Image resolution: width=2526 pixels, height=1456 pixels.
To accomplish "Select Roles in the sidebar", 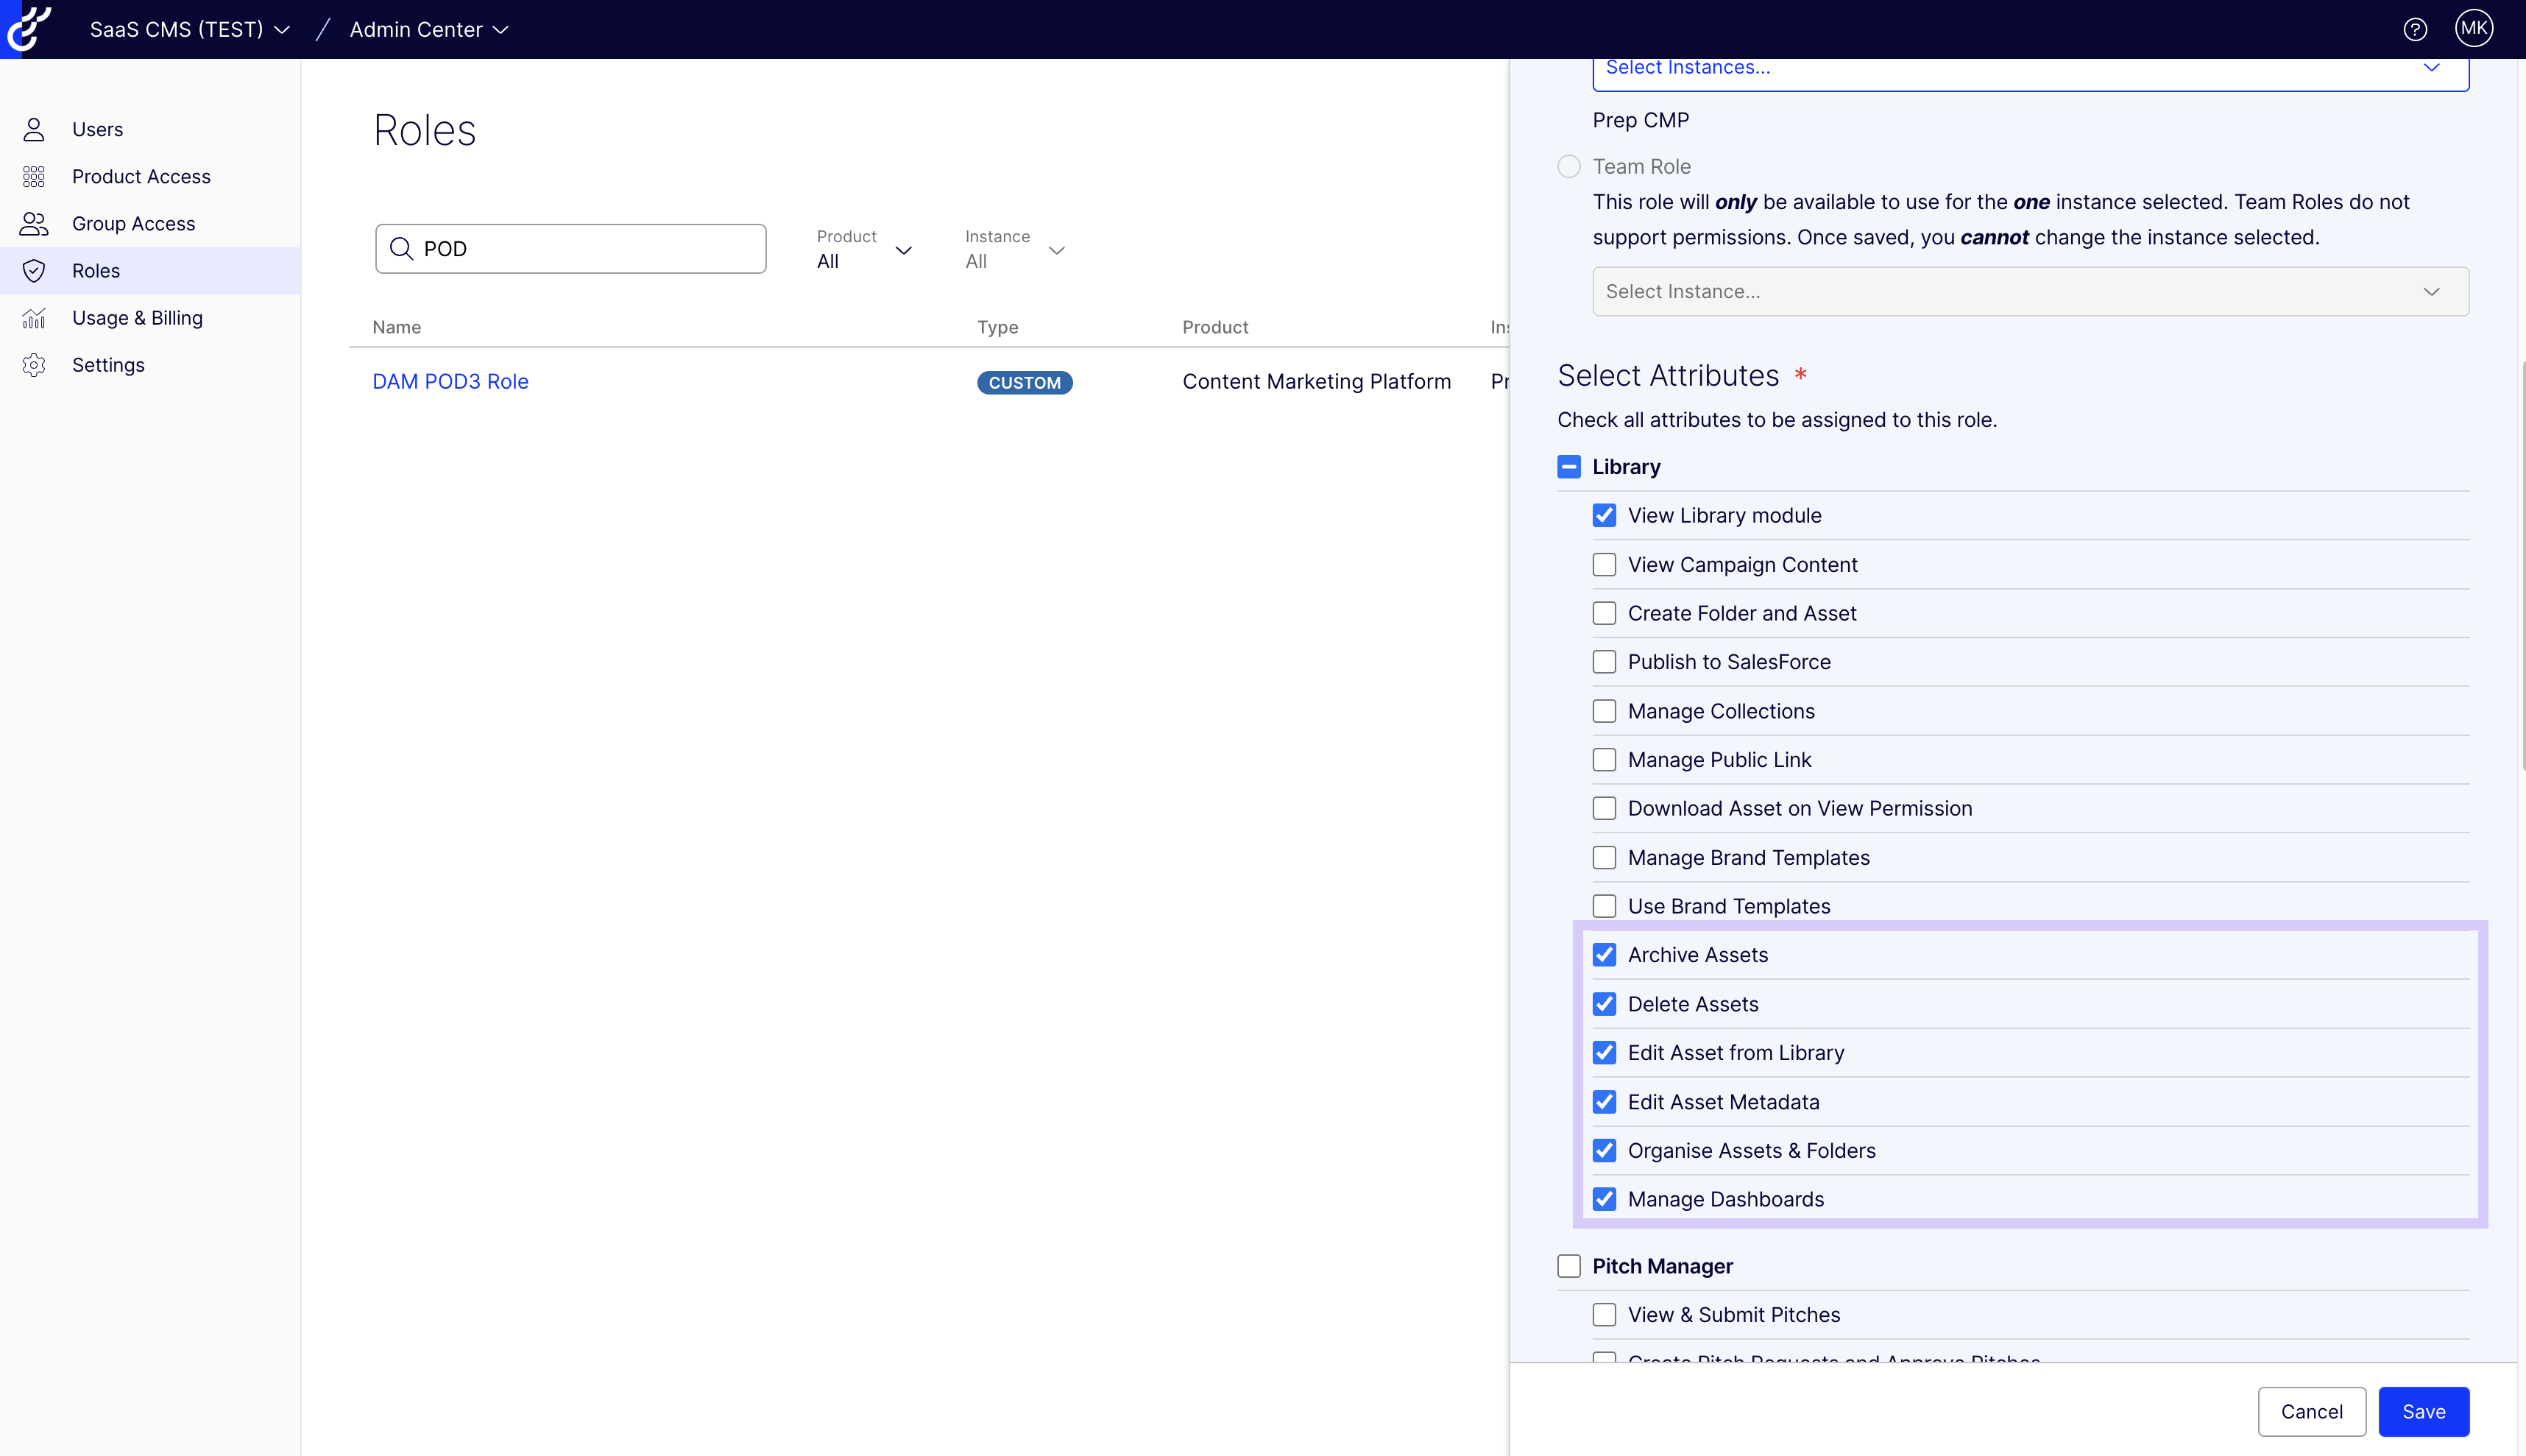I will coord(150,271).
